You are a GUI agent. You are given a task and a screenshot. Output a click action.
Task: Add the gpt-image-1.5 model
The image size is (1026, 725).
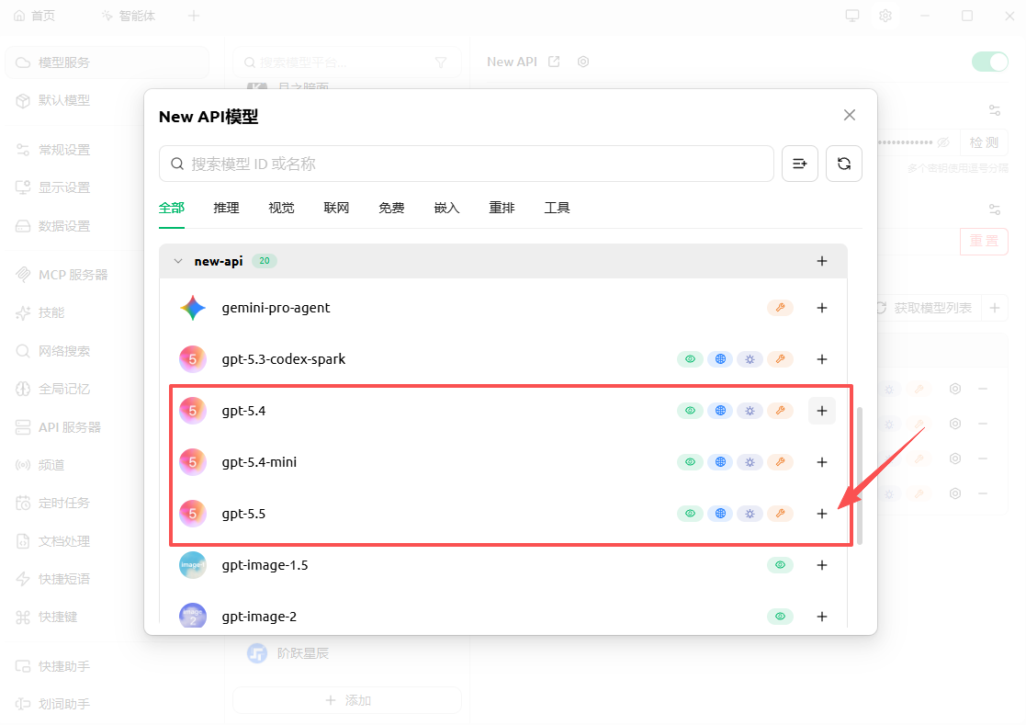822,565
